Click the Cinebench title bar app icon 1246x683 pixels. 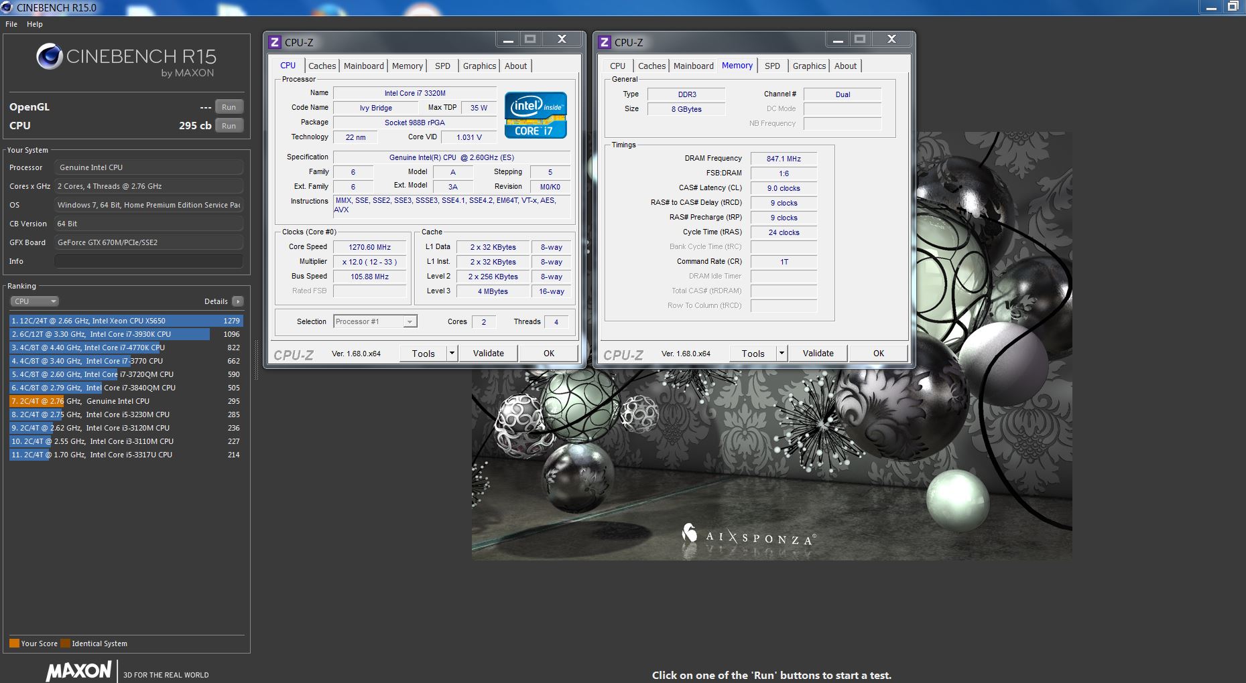click(x=7, y=7)
